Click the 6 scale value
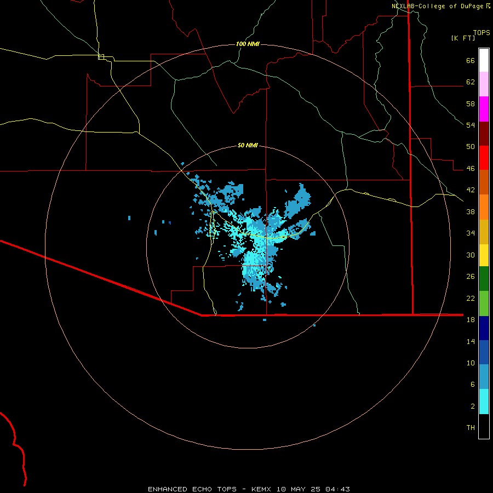Image resolution: width=493 pixels, height=493 pixels. coord(473,385)
